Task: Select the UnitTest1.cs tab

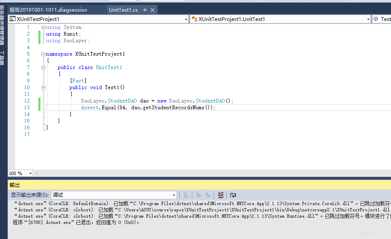Action: tap(124, 10)
